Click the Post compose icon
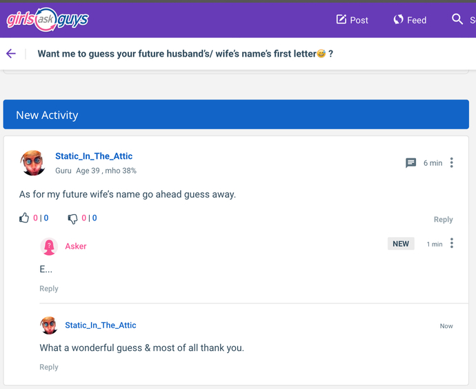Image resolution: width=476 pixels, height=389 pixels. click(341, 19)
